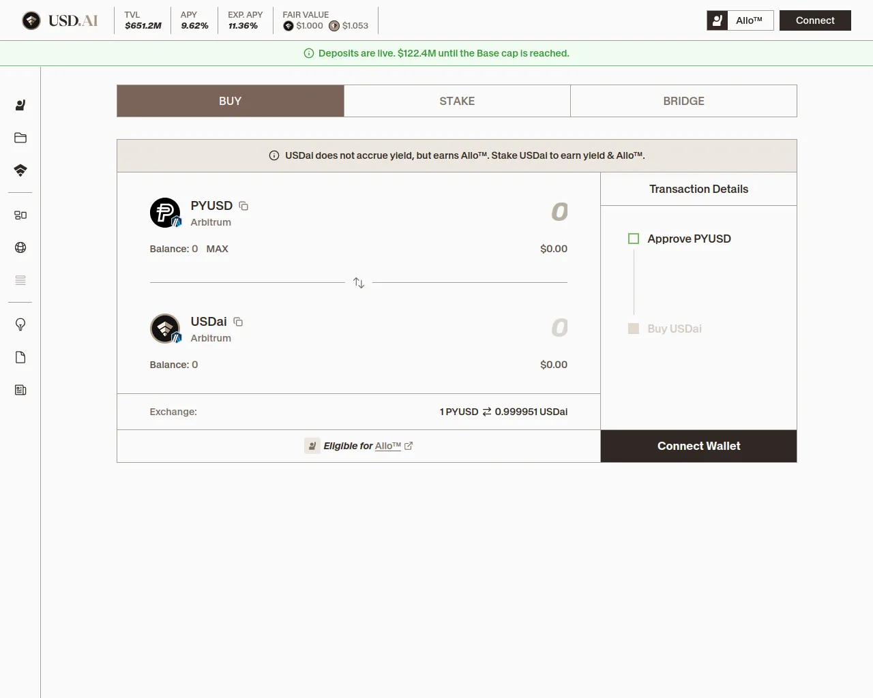This screenshot has width=873, height=698.
Task: Switch to the BUY tab
Action: 231,101
